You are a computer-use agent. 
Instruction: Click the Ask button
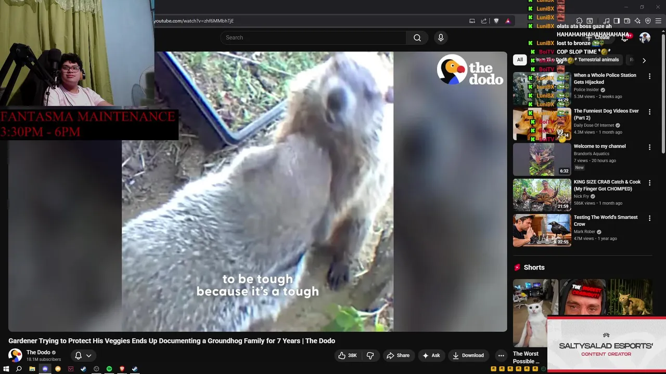[x=431, y=355]
